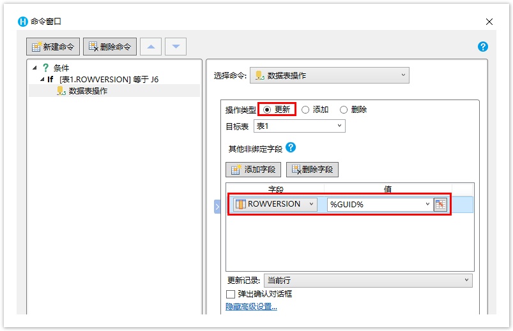The width and height of the screenshot is (513, 331).
Task: Open the ROWVERSION field dropdown
Action: (275, 204)
